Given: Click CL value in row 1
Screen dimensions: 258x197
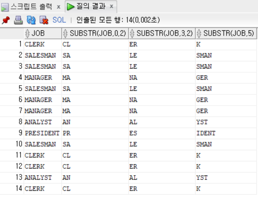Looking at the screenshot, I should pos(66,44).
